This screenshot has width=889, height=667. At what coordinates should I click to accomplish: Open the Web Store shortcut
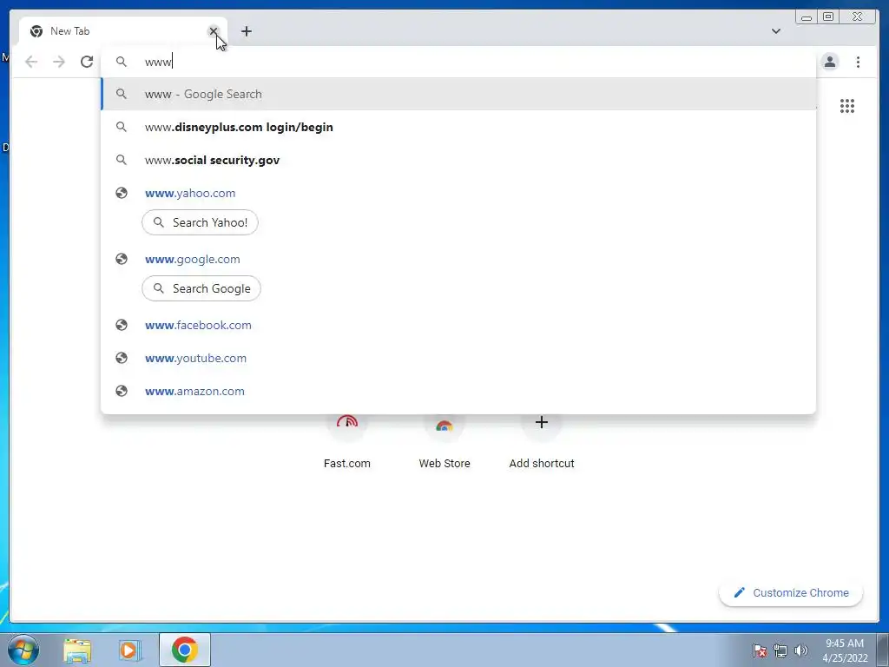pyautogui.click(x=444, y=441)
